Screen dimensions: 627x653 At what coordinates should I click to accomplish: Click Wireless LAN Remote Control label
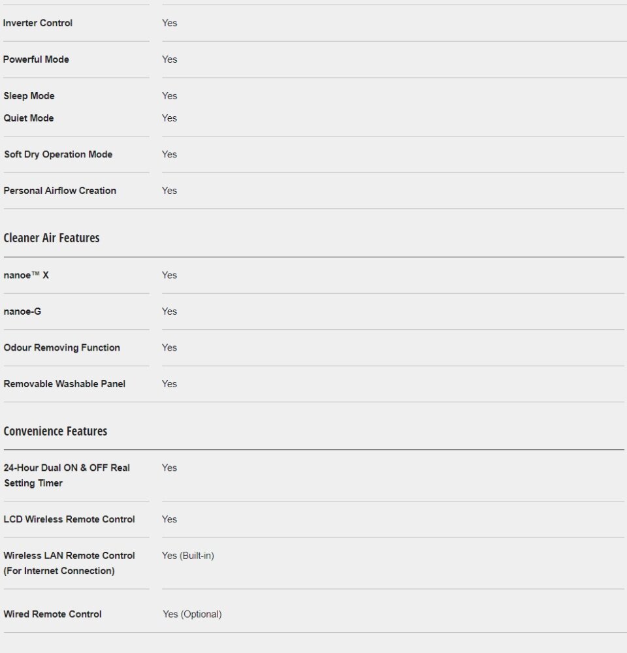69,563
